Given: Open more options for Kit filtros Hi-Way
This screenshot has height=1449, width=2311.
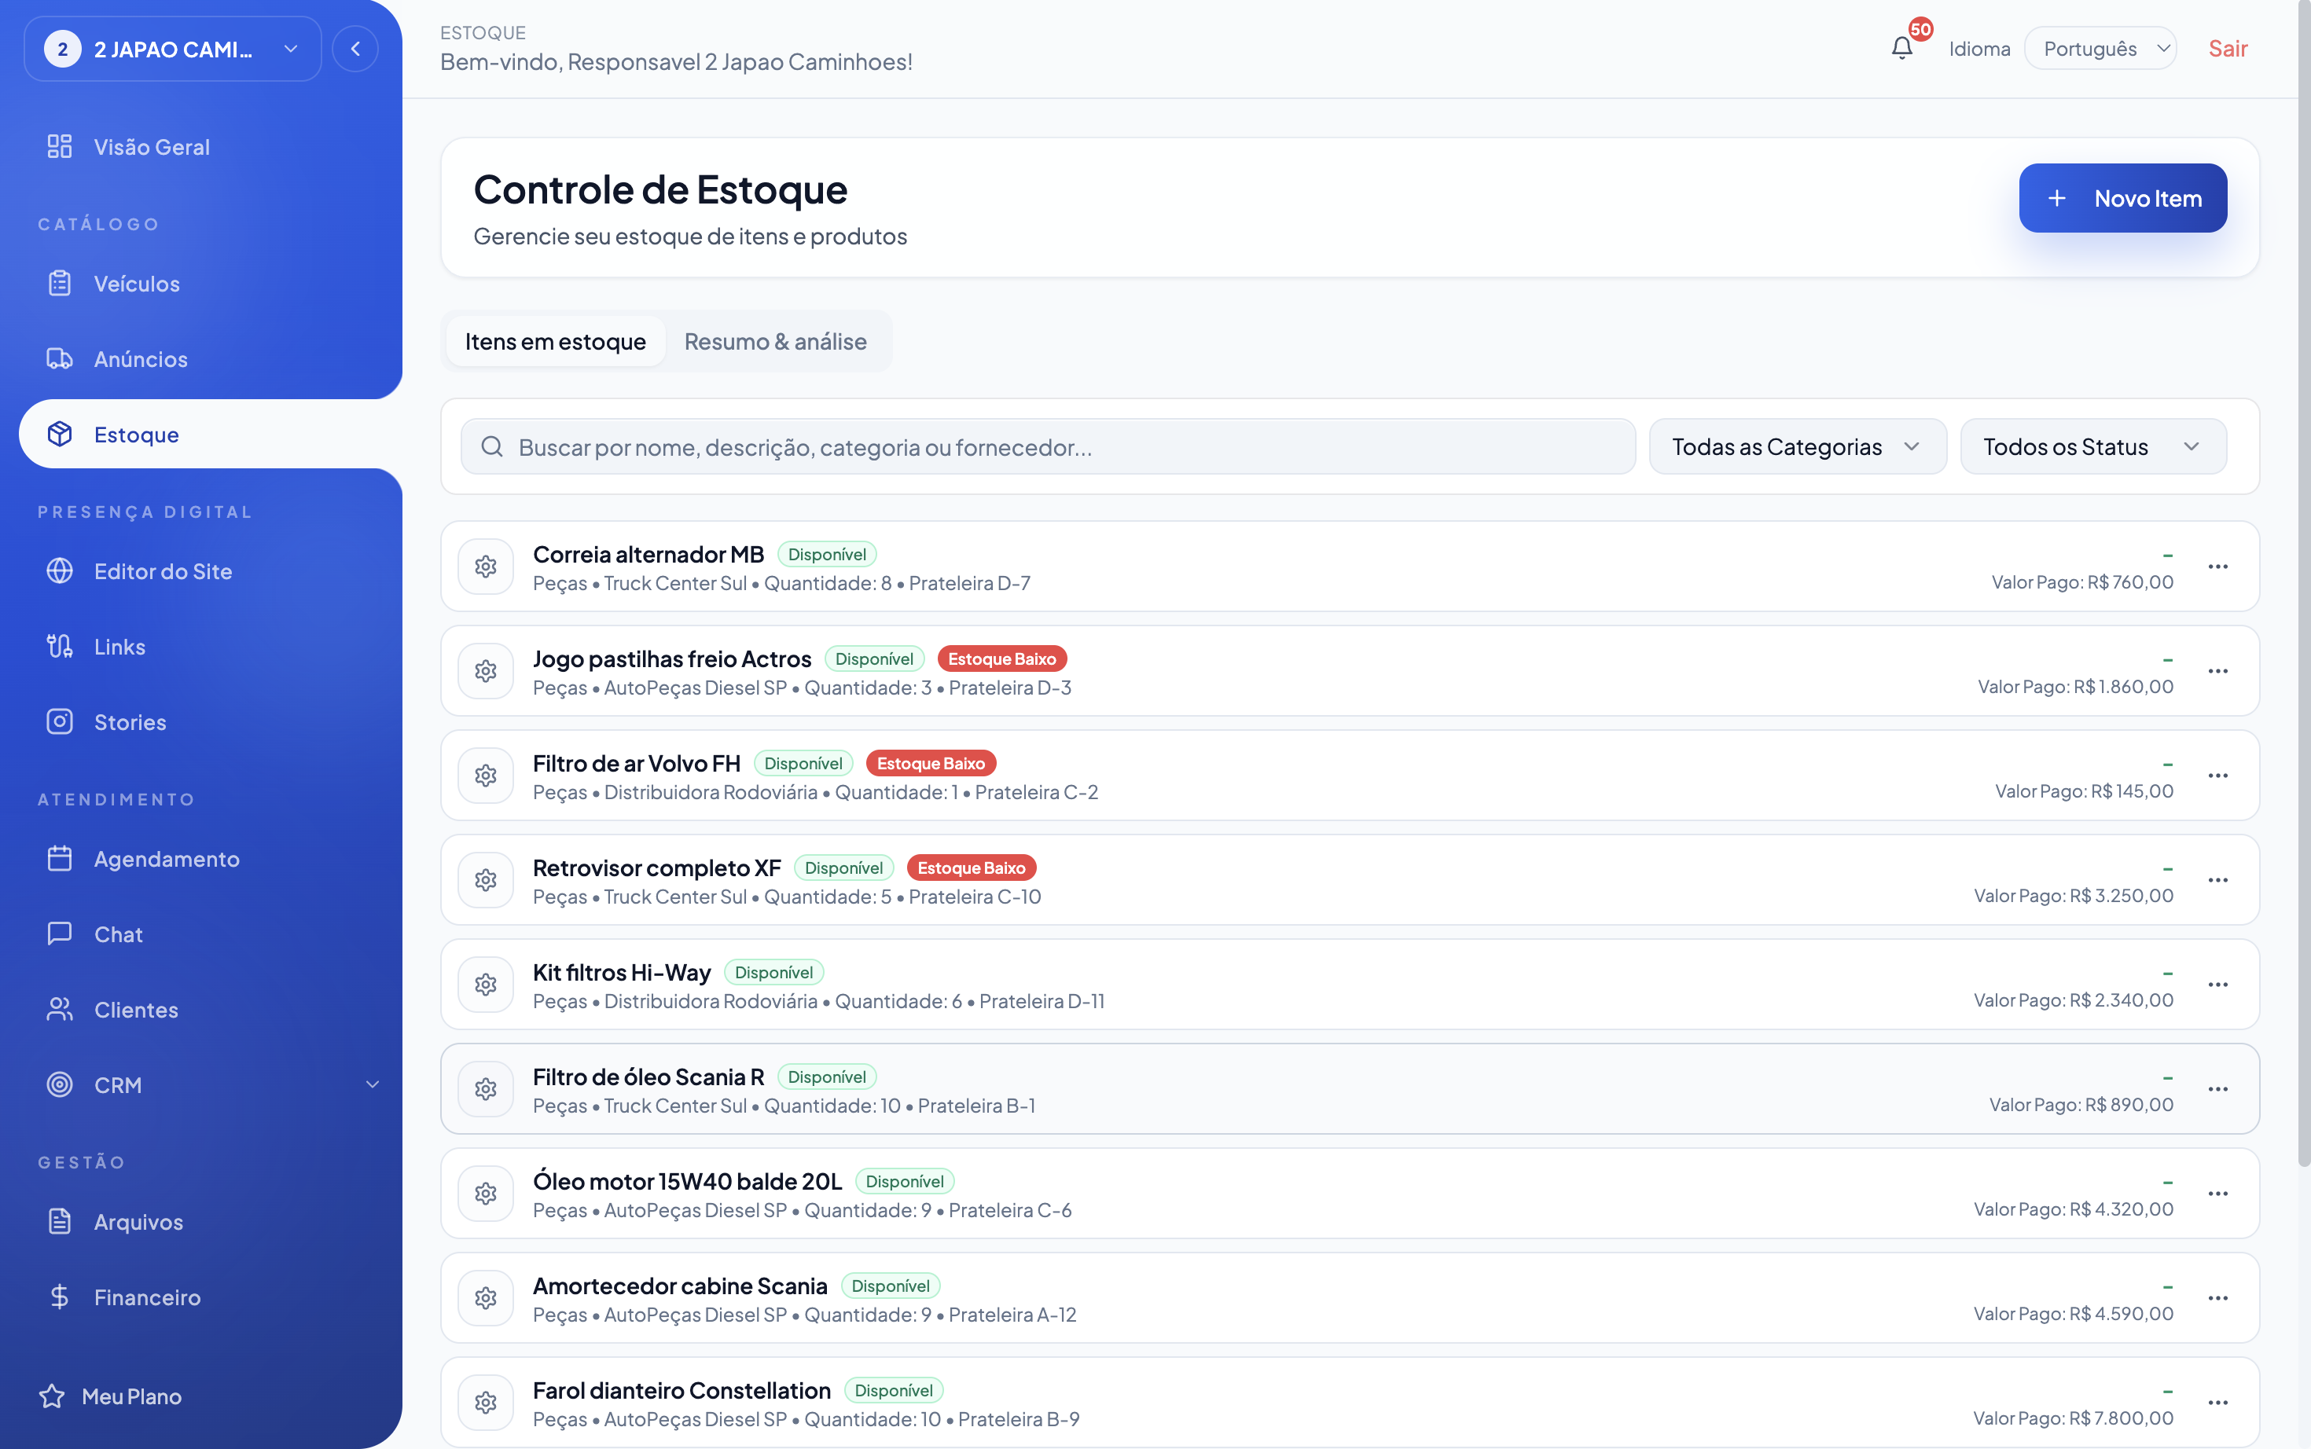Looking at the screenshot, I should tap(2218, 985).
